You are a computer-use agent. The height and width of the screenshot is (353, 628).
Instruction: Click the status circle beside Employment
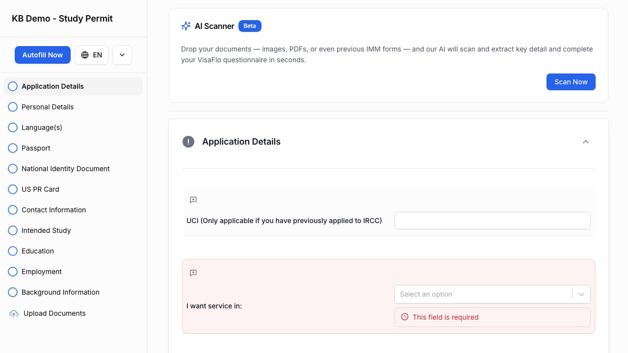coord(13,272)
